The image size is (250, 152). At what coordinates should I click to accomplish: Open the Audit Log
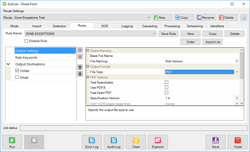114,142
